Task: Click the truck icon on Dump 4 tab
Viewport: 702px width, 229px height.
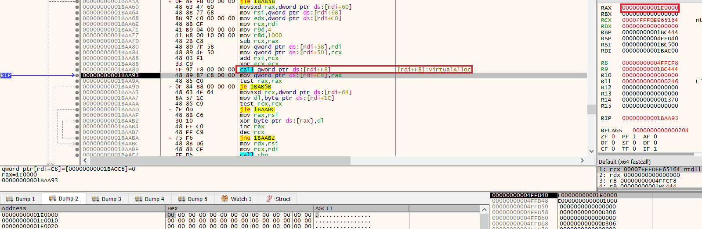Action: pyautogui.click(x=138, y=199)
